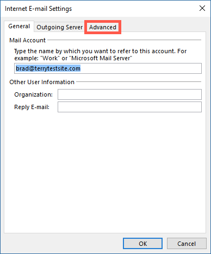Viewport: 211px width, 254px height.
Task: Click the empty footer area beside the OK button
Action: click(x=64, y=244)
